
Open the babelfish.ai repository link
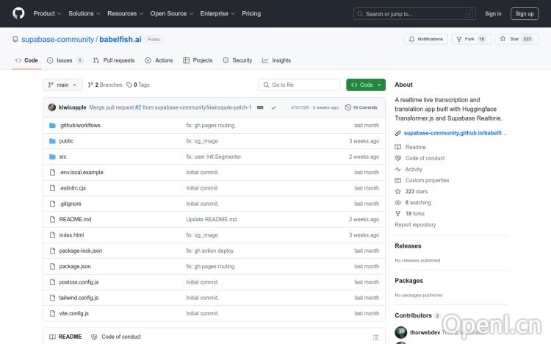pyautogui.click(x=120, y=40)
